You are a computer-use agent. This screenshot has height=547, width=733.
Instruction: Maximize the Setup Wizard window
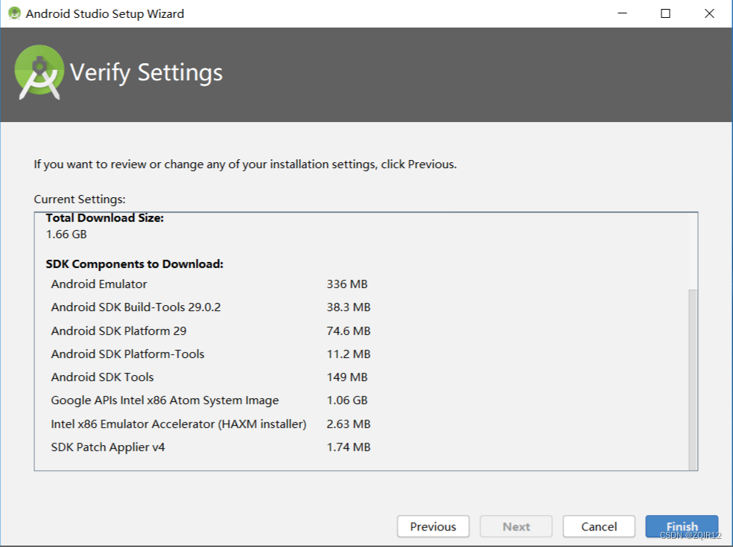click(666, 13)
